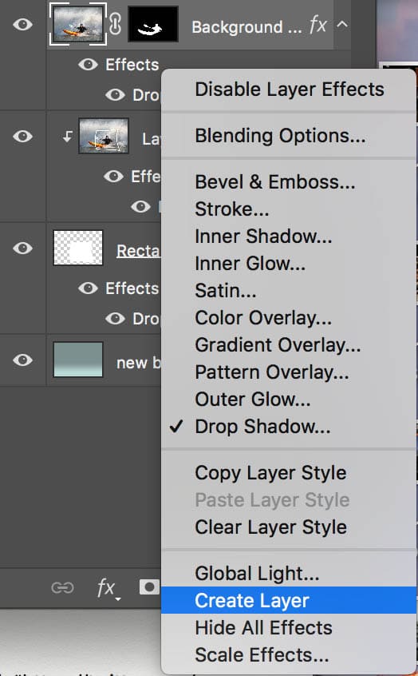Image resolution: width=418 pixels, height=676 pixels.
Task: Click the clipping mask arrow on clipped layer
Action: coord(68,137)
